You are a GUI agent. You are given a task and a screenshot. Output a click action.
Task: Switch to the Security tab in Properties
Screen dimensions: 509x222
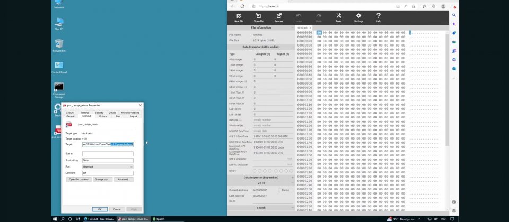click(x=99, y=113)
